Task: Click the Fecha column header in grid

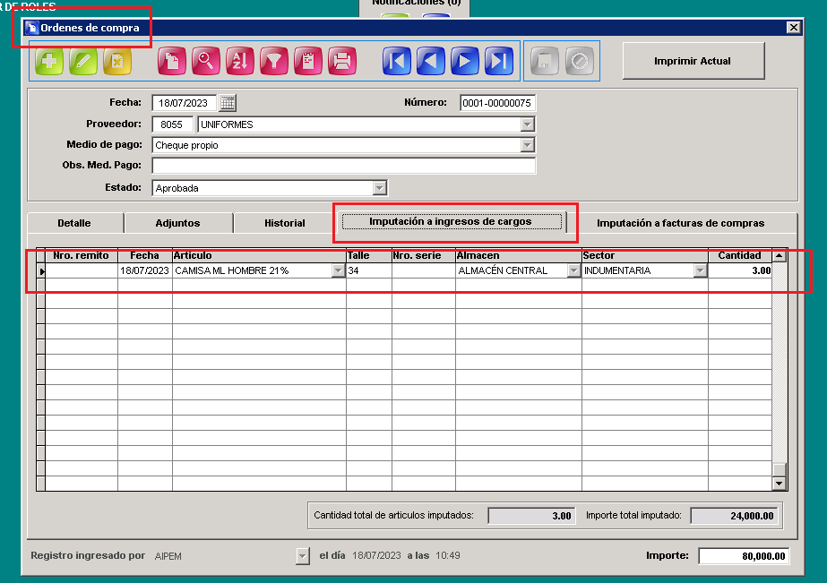Action: [x=145, y=255]
